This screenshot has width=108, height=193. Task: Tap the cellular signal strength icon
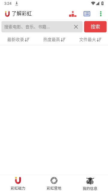coord(97,3)
